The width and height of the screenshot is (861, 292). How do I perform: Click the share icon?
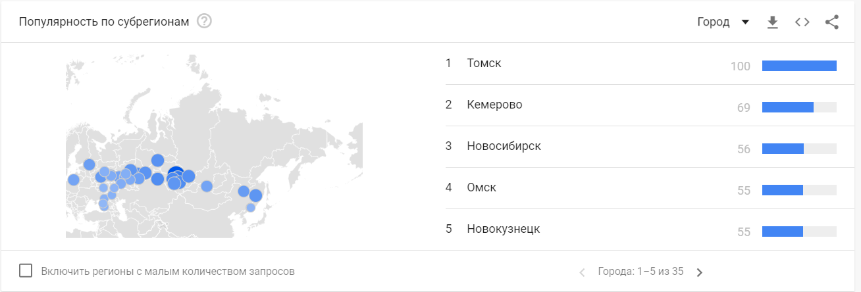pyautogui.click(x=831, y=22)
